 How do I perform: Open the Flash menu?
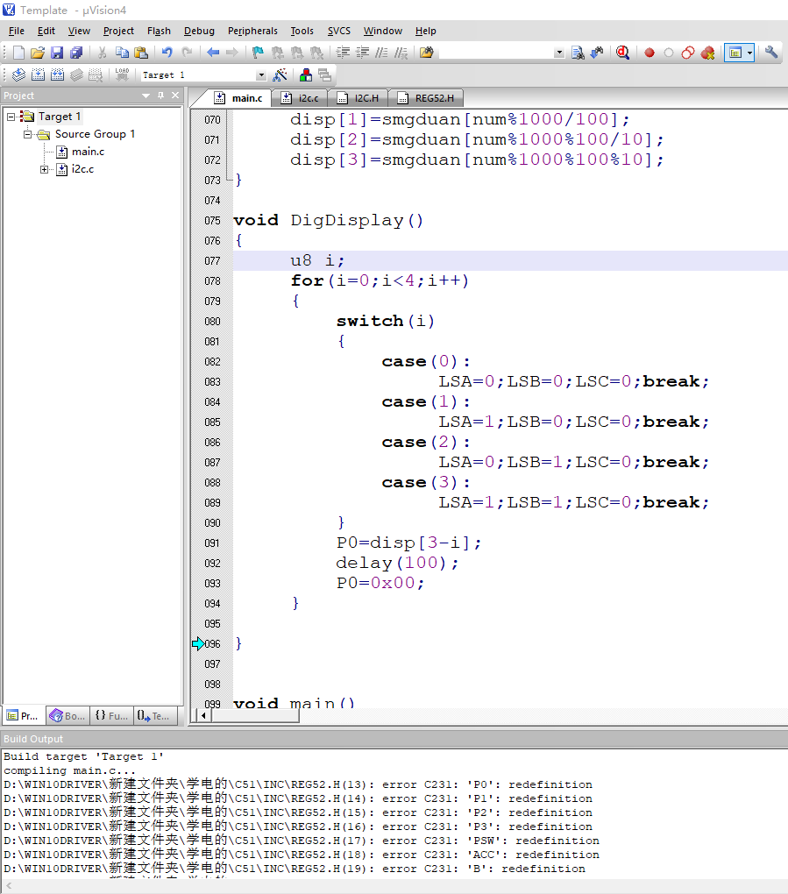(159, 31)
